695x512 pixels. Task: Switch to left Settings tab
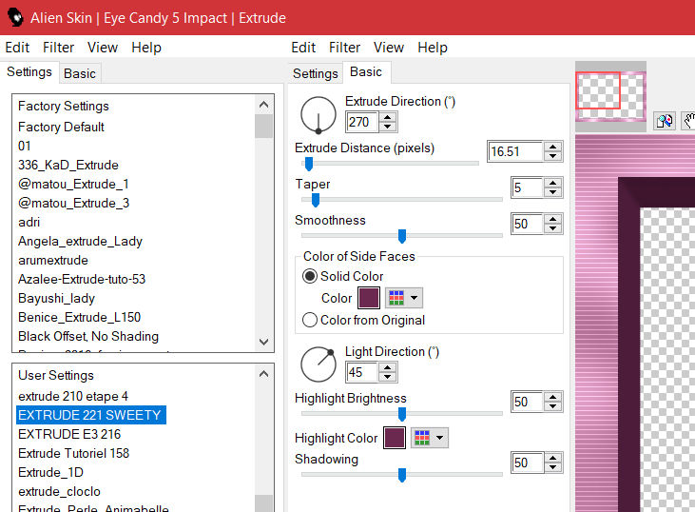tap(29, 72)
